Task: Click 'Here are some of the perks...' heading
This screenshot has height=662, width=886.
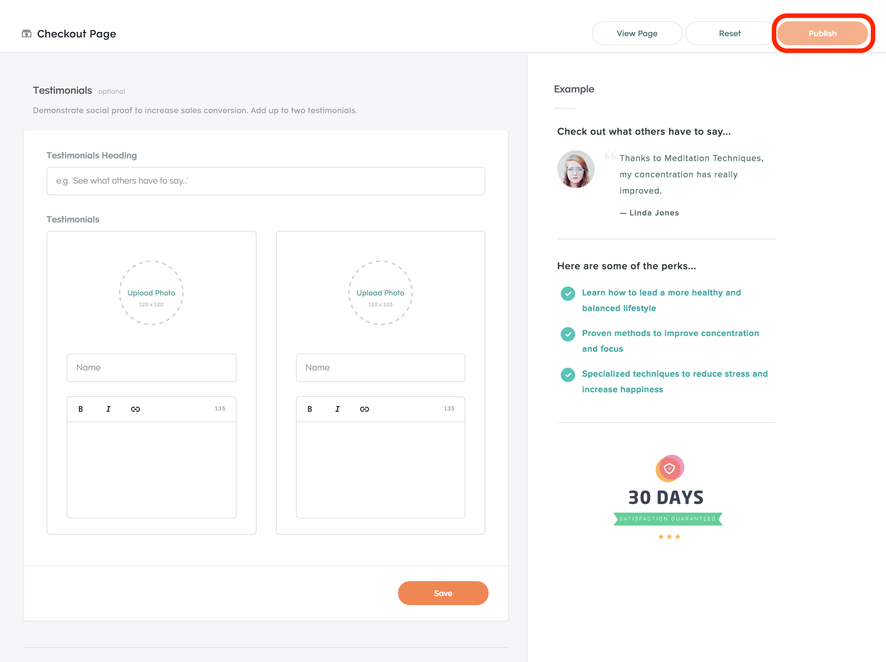Action: (627, 266)
